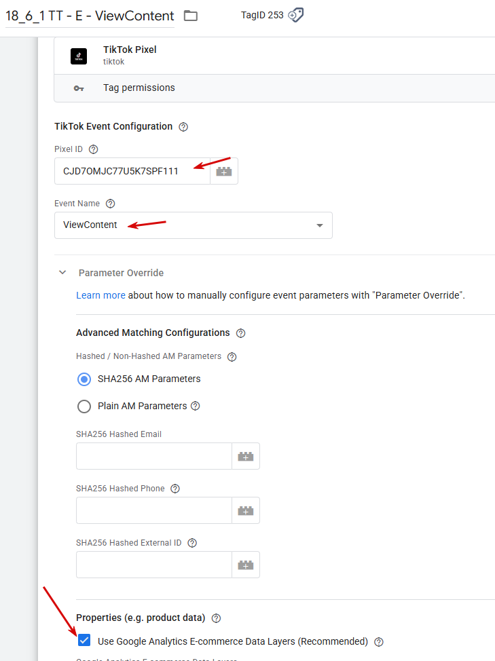Collapse the Parameter Override section
495x661 pixels.
tap(62, 273)
